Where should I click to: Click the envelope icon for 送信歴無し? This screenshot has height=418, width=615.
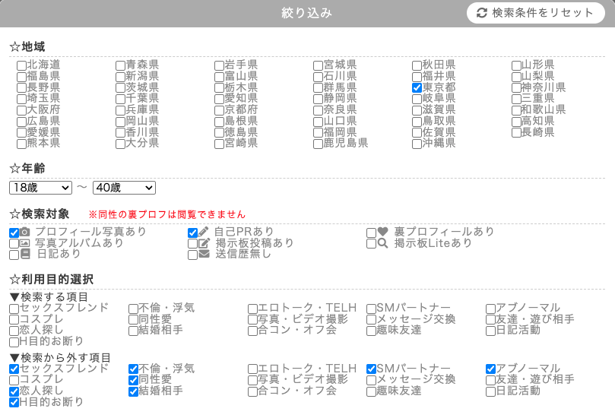point(204,255)
